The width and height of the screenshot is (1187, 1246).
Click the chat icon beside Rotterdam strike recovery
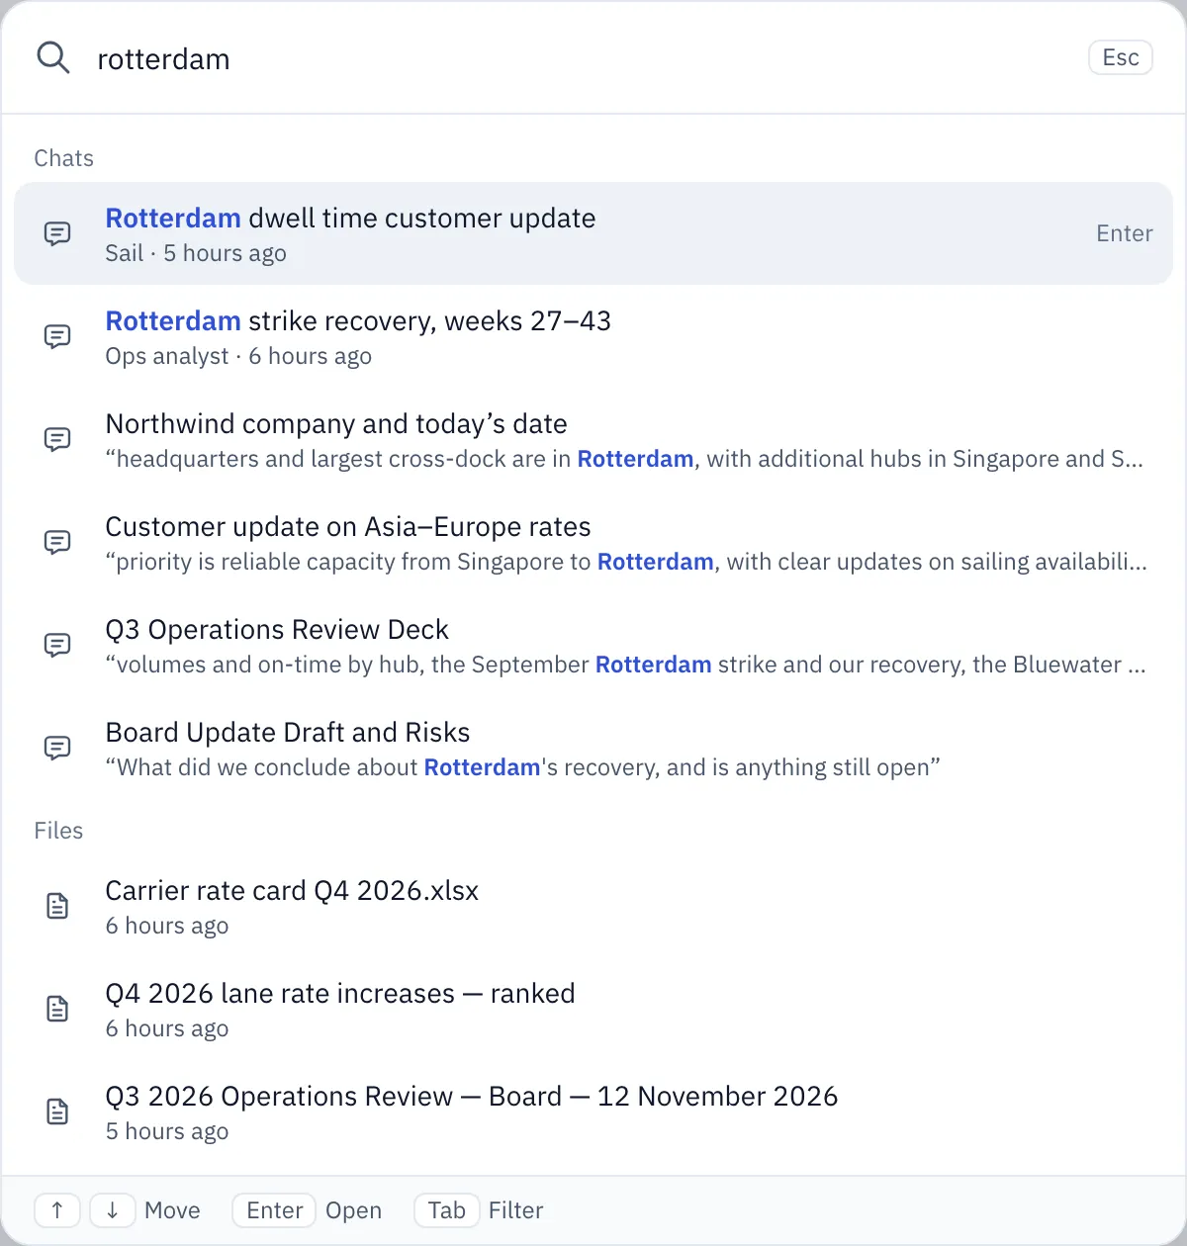coord(57,336)
